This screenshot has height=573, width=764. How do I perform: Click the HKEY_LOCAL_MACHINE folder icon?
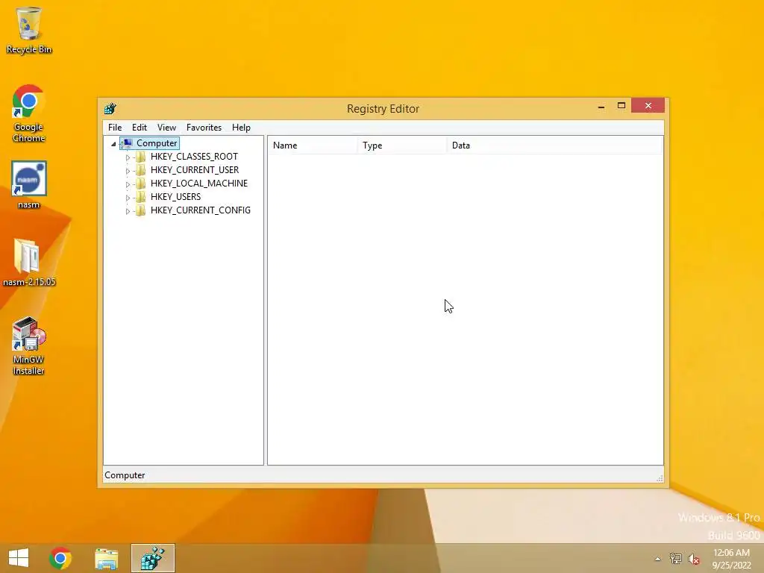tap(140, 184)
